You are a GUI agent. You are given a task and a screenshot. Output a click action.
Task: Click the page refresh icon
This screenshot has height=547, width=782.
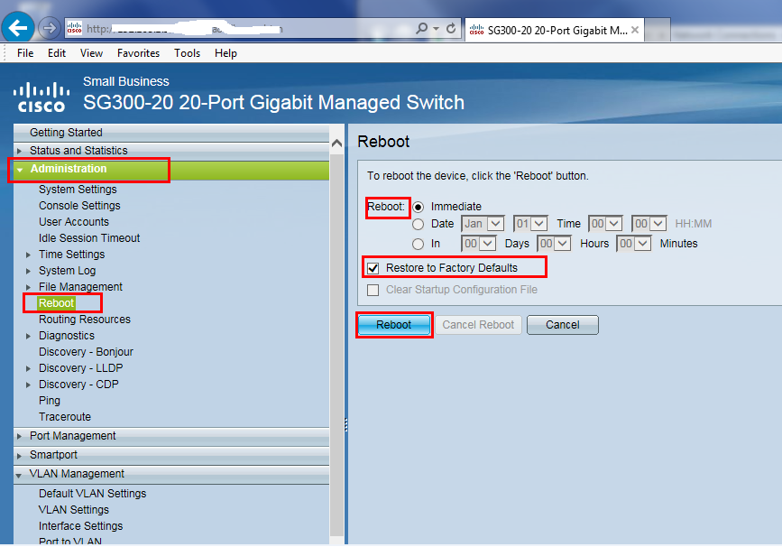pos(451,29)
